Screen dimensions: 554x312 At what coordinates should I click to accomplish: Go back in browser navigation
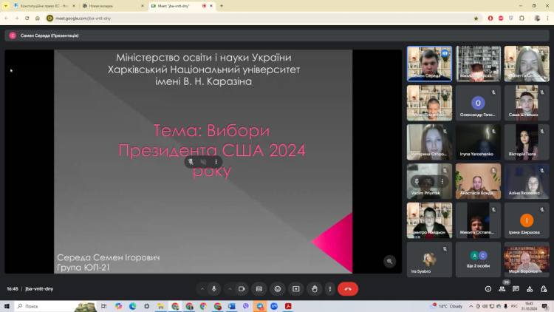click(7, 18)
